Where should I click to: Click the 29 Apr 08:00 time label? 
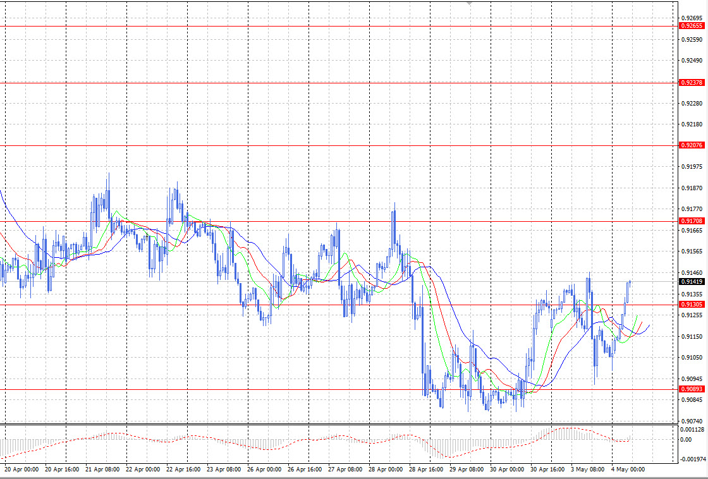point(467,470)
